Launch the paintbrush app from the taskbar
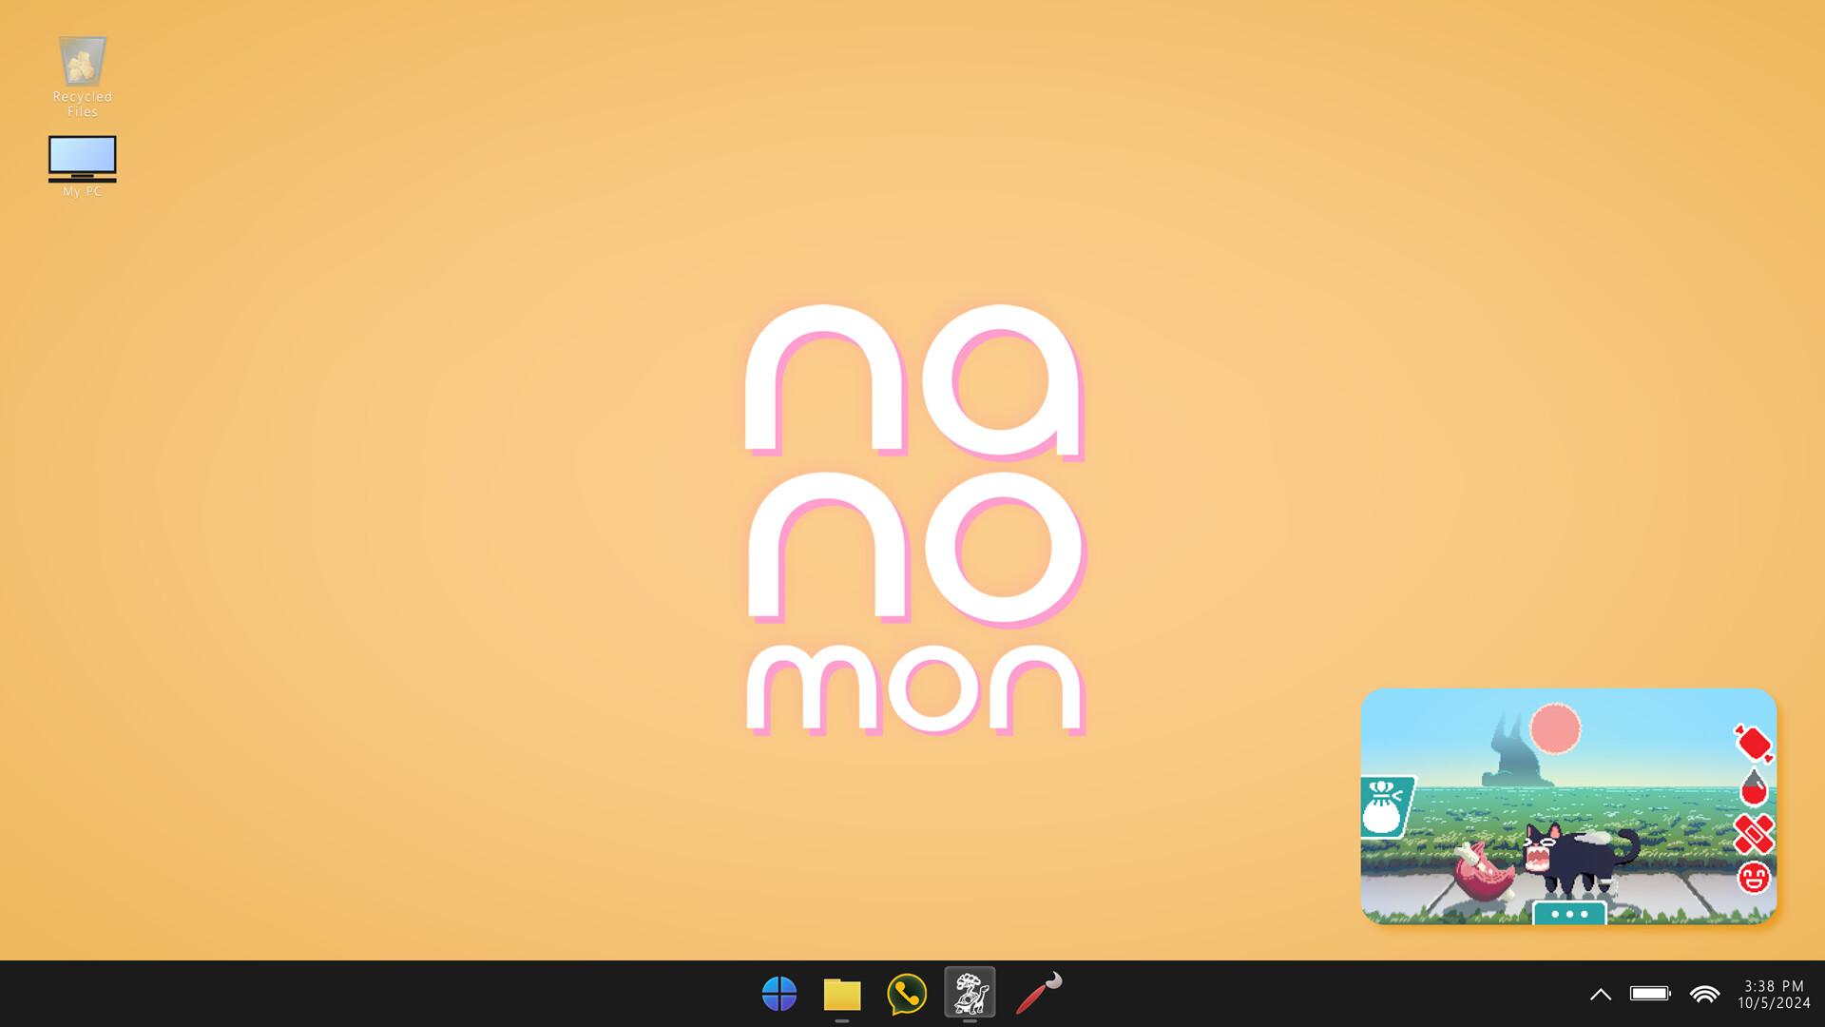Viewport: 1825px width, 1027px height. tap(1038, 993)
